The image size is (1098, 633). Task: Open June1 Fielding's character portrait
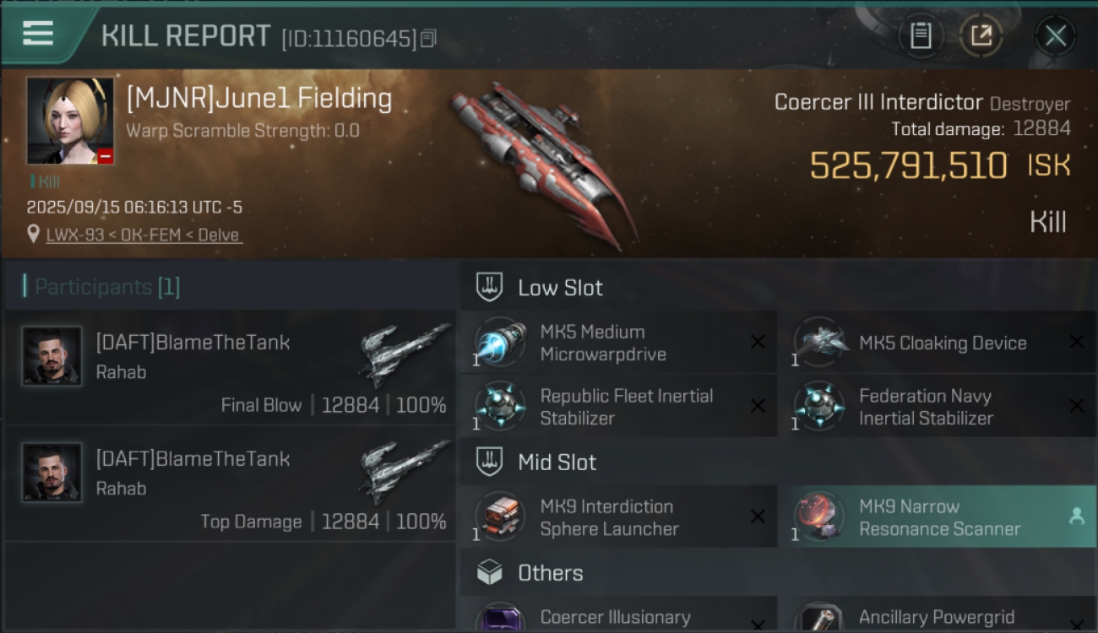70,121
